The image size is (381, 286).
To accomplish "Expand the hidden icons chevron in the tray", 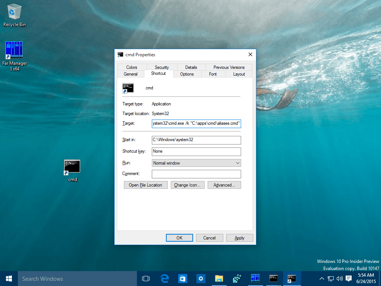I will click(321, 278).
